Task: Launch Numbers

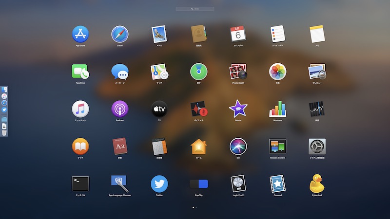Action: (277, 109)
